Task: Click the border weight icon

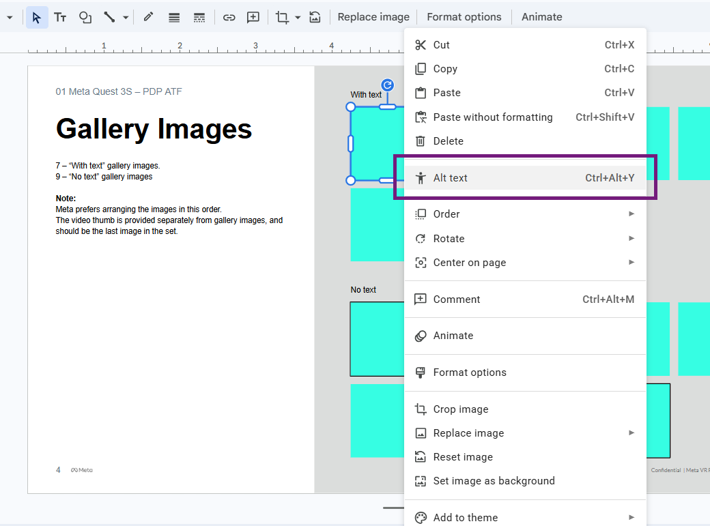Action: [x=174, y=17]
